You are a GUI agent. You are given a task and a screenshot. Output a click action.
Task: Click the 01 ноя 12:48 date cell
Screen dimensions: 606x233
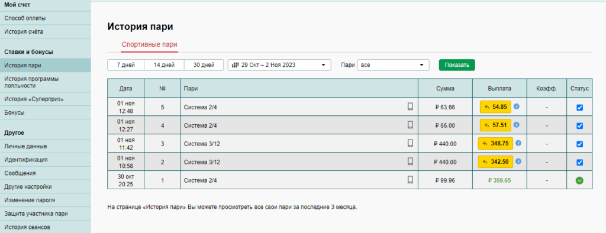click(x=125, y=107)
